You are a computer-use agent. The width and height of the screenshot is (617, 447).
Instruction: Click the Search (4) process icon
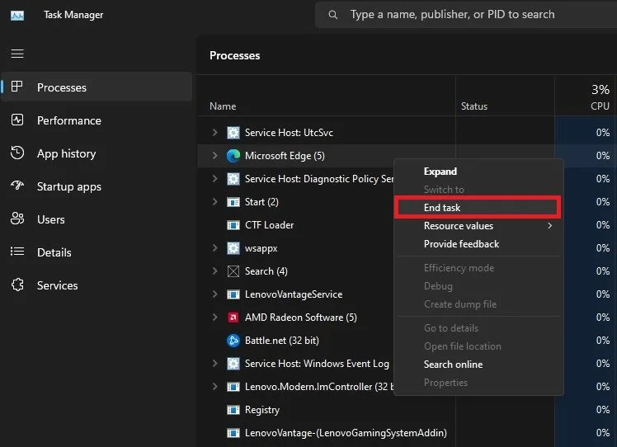[233, 271]
